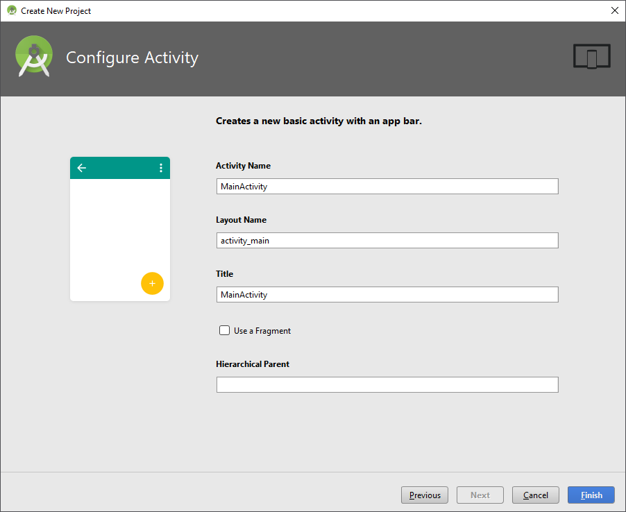Close the Create New Project dialog
626x512 pixels.
[615, 10]
